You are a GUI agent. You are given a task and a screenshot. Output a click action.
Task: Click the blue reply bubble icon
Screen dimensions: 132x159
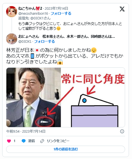(24, 141)
